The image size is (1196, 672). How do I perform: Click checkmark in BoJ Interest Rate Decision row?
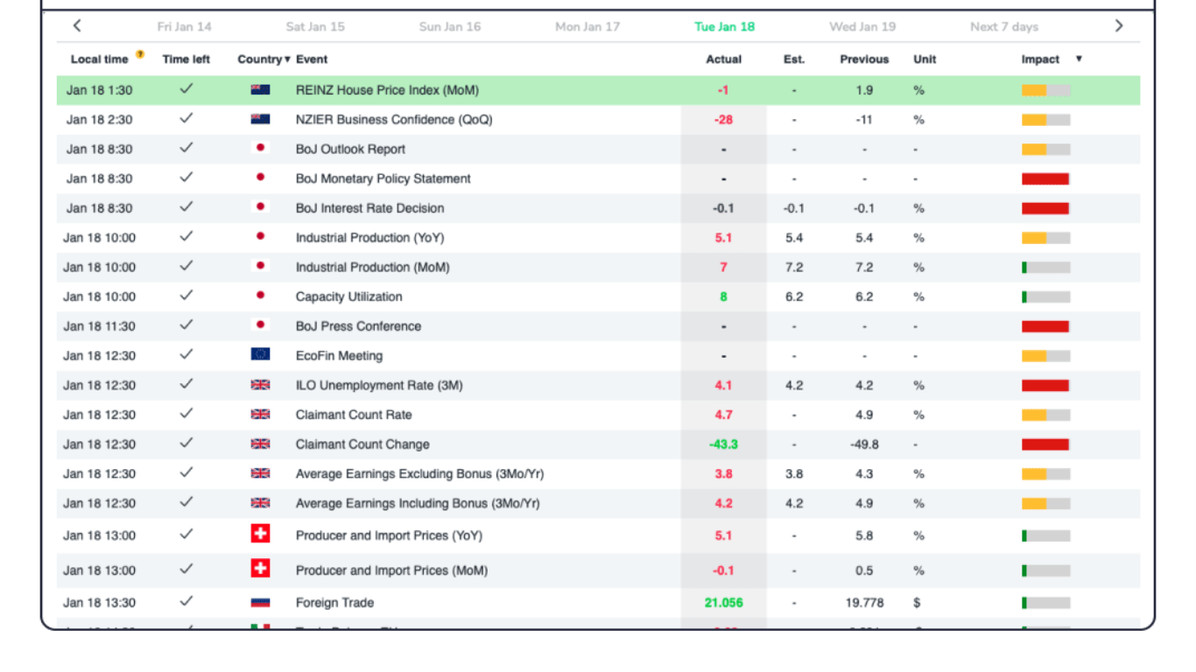click(186, 207)
